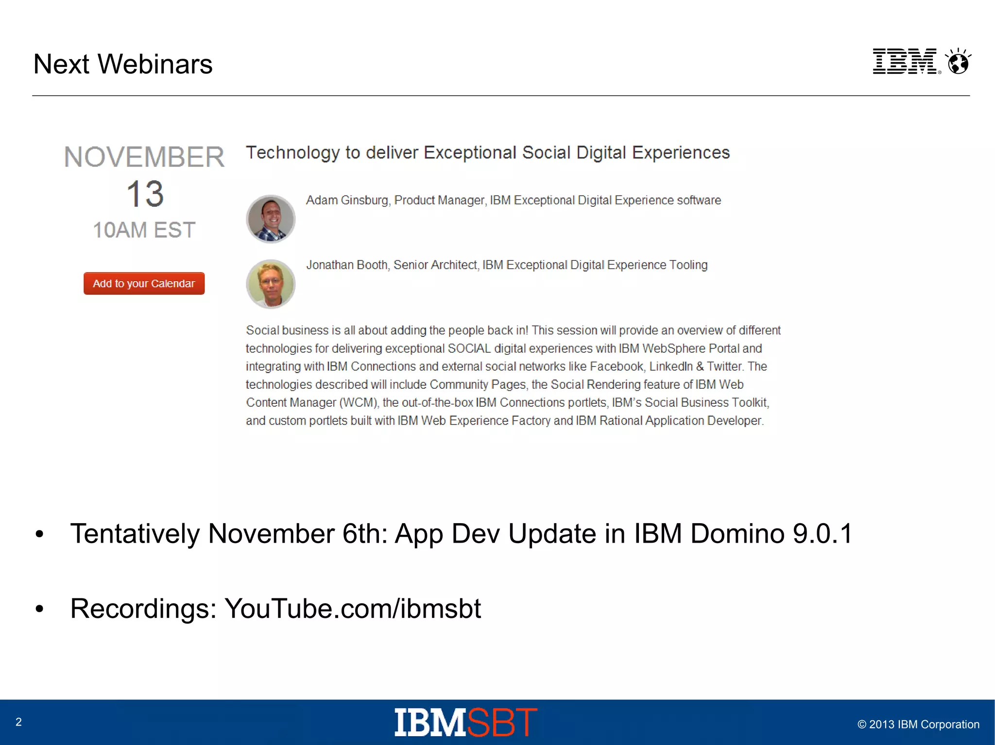Click Jonathan Booth's profile photo
The width and height of the screenshot is (995, 745).
[x=271, y=284]
